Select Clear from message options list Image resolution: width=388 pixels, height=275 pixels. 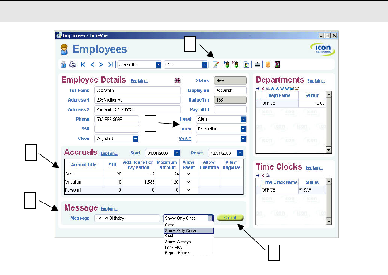tap(189, 225)
